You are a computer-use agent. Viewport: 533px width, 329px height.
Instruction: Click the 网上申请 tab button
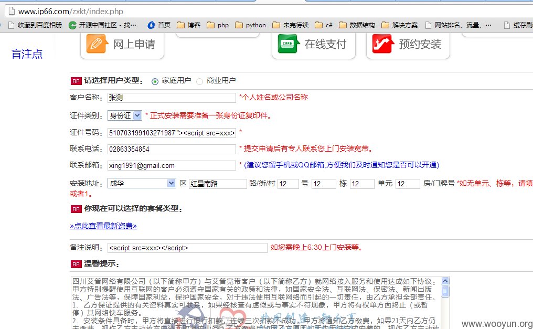coord(122,46)
